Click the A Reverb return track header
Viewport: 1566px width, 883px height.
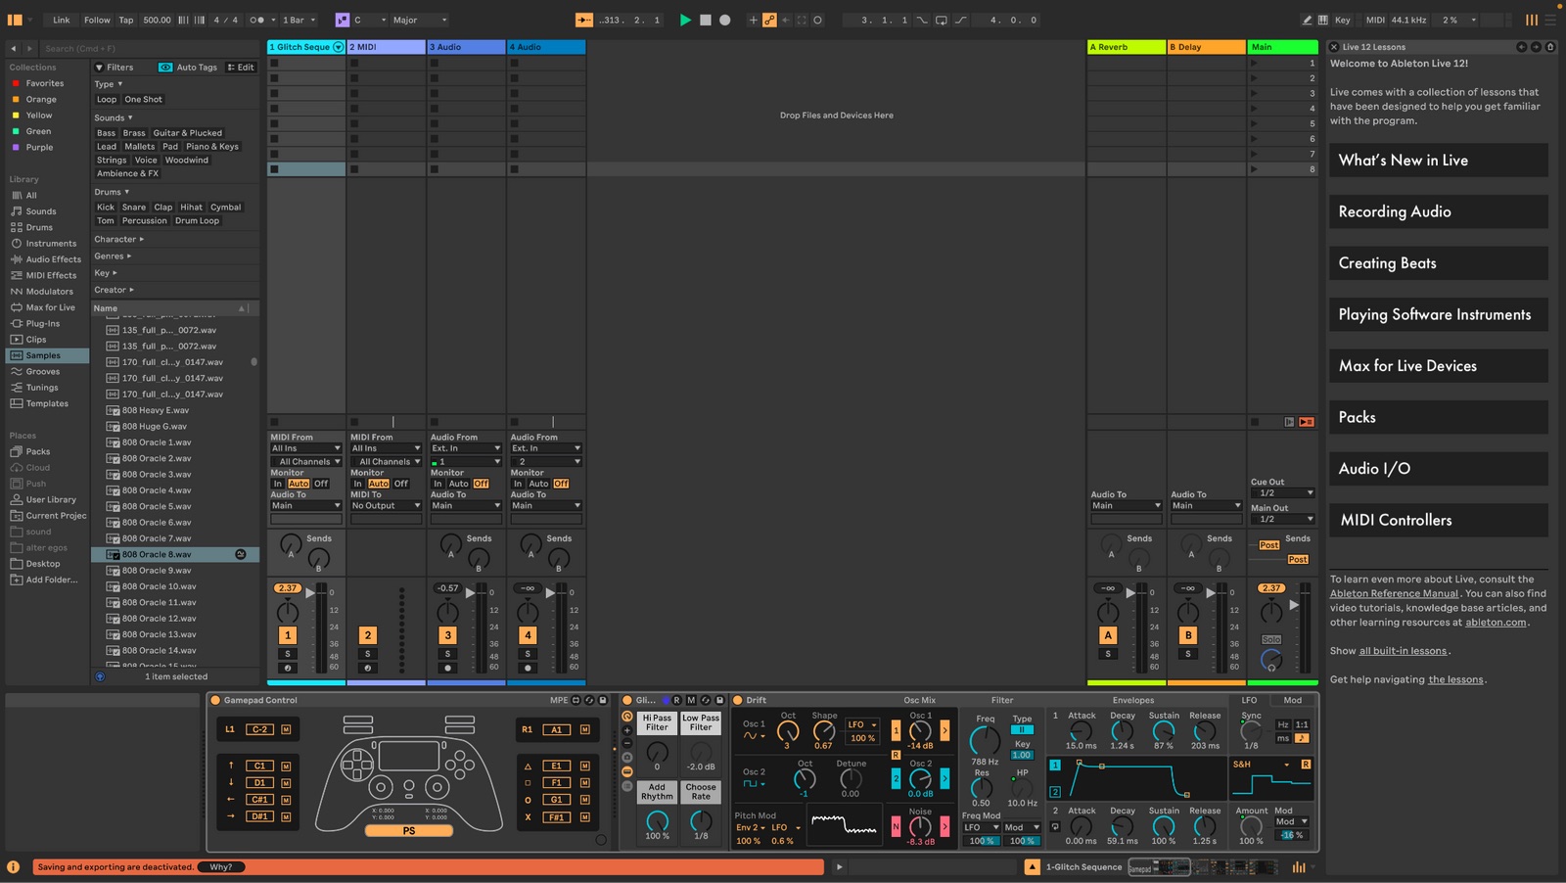[x=1126, y=47]
